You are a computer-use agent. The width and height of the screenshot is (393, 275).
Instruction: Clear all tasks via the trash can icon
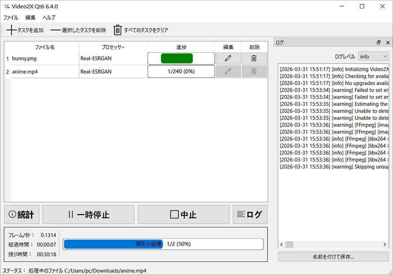click(117, 30)
